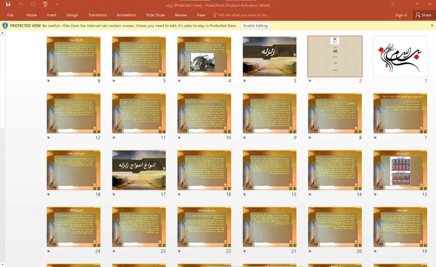Select slide 4 with the collapsed building photo
The width and height of the screenshot is (436, 267).
(204, 56)
